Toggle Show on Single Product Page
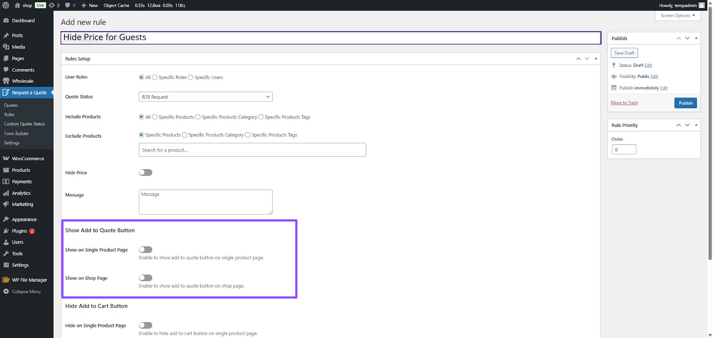The width and height of the screenshot is (713, 338). point(146,250)
